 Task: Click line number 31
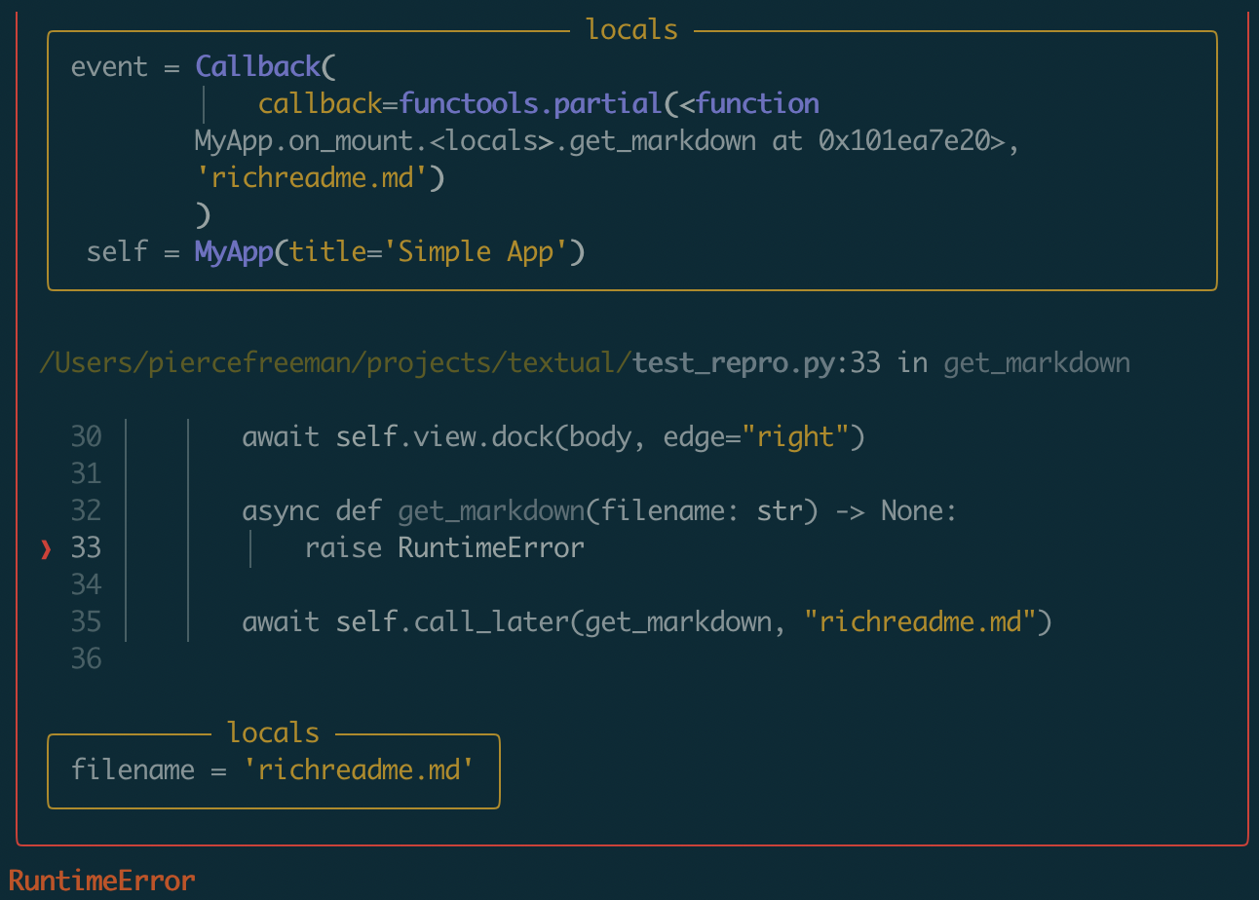[x=86, y=474]
